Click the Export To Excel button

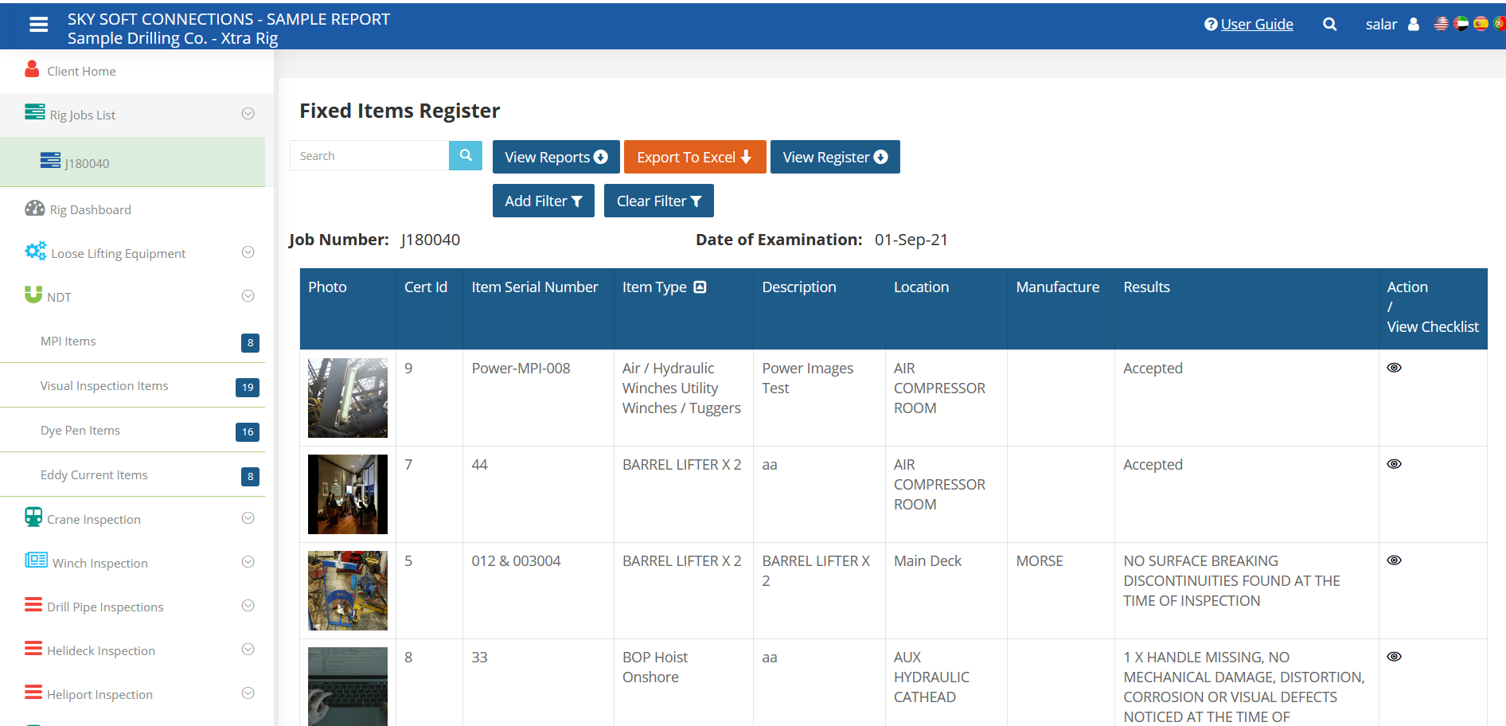[x=694, y=156]
